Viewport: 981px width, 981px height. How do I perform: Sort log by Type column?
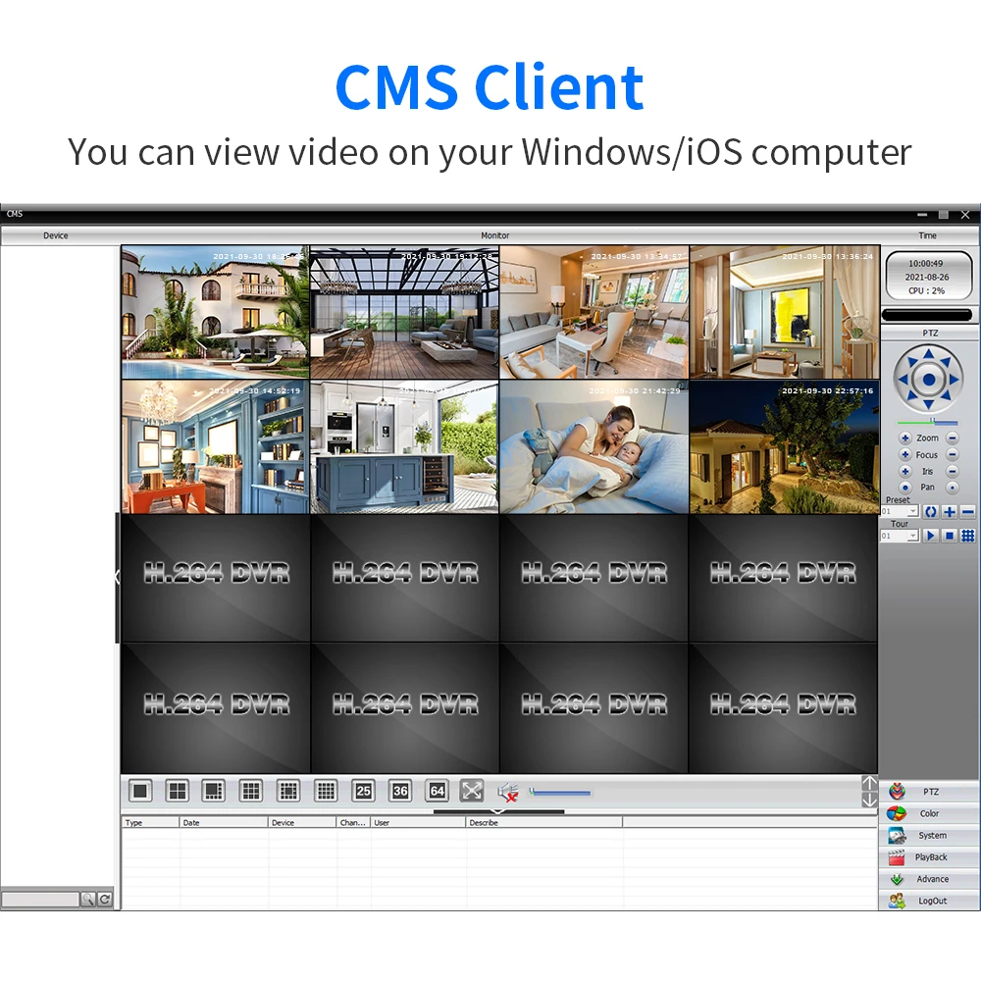150,822
